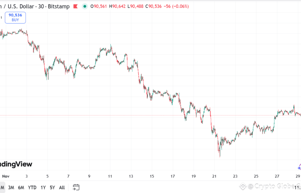Viewport: 301px width, 193px height.
Task: Click the Crypto Globe watermark
Action: pyautogui.click(x=273, y=186)
